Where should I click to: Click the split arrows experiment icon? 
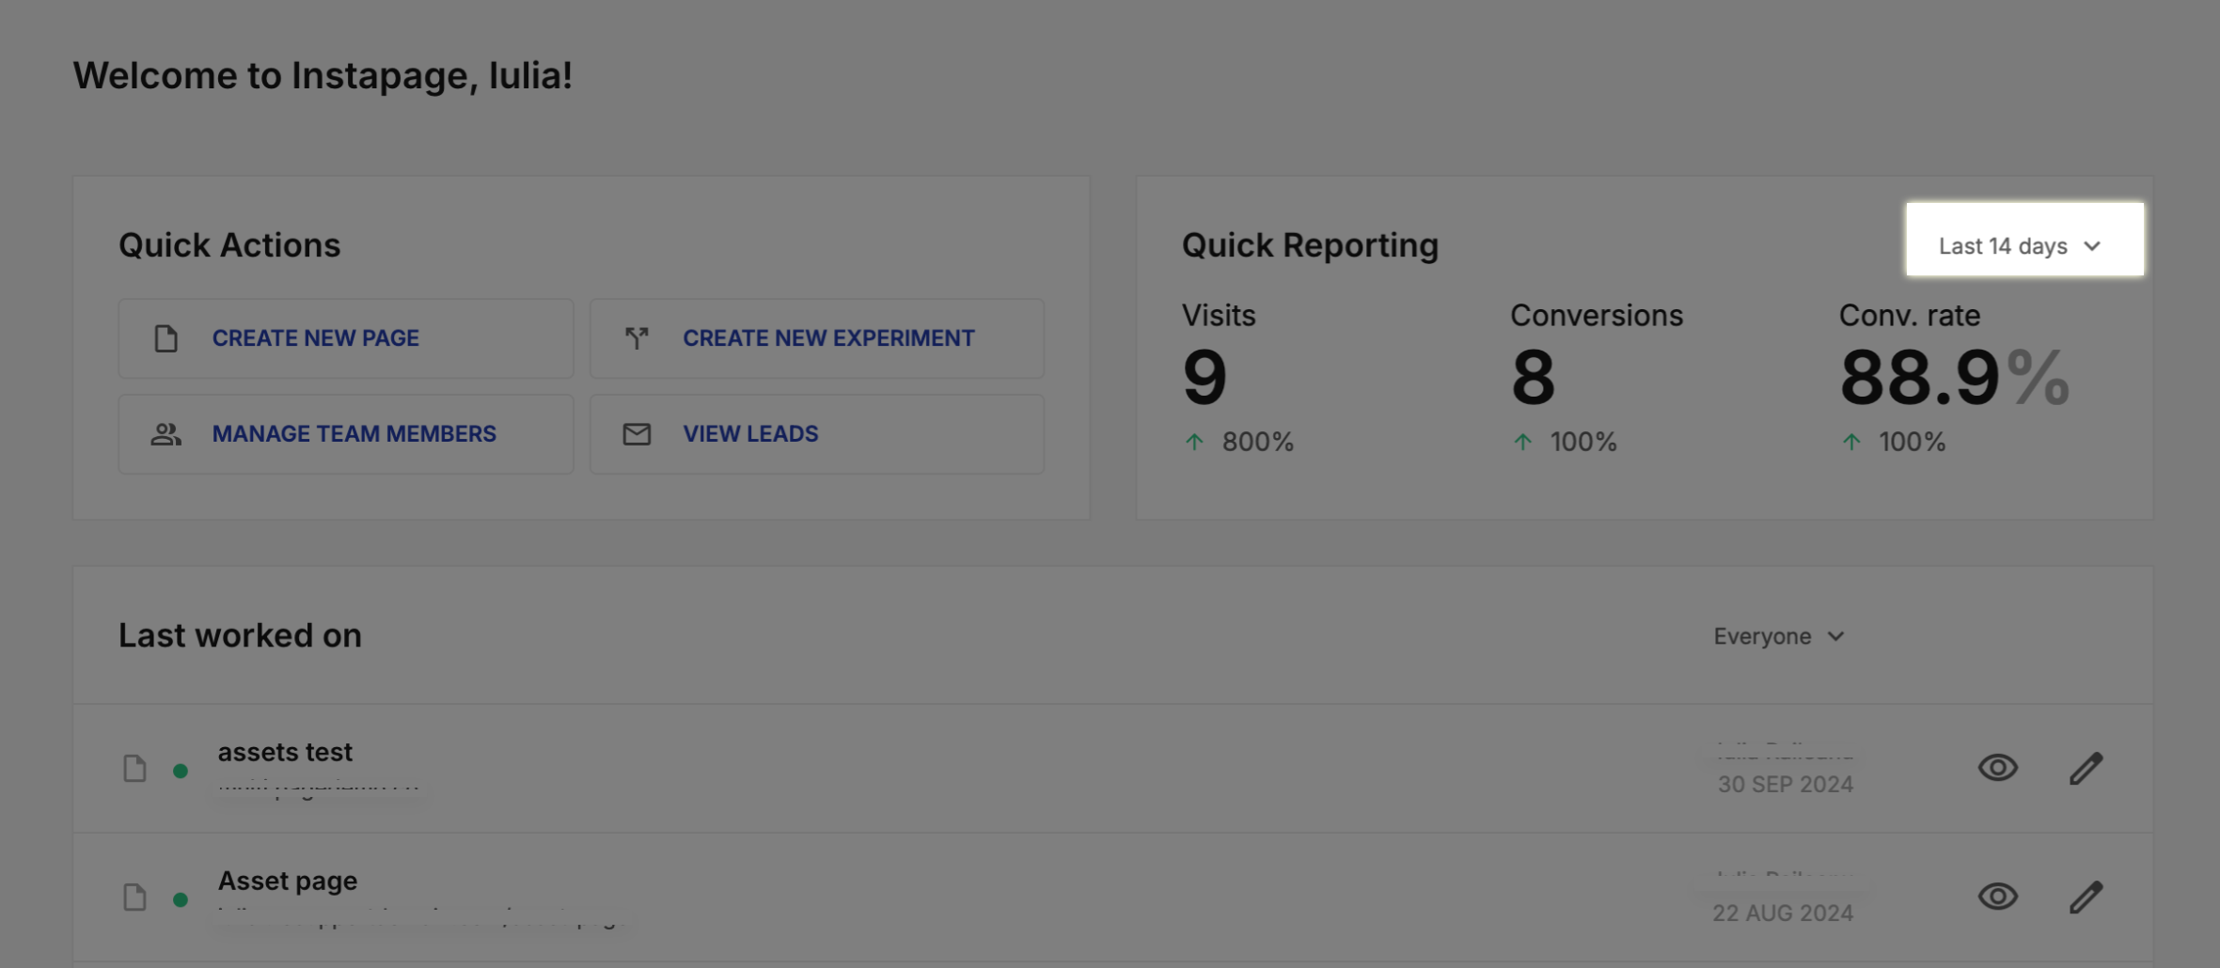637,338
